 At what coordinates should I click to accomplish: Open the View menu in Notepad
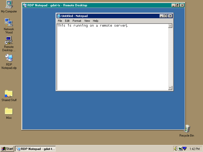pos(87,21)
